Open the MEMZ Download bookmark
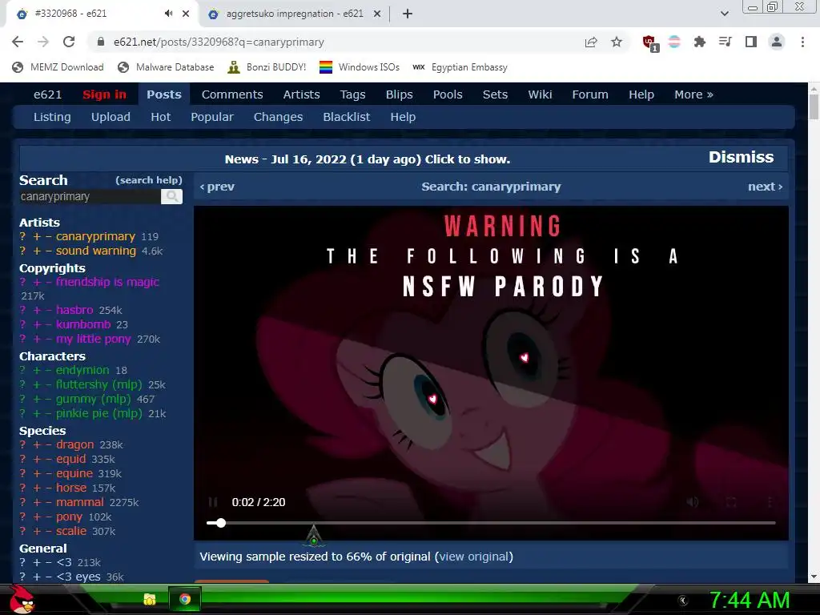The width and height of the screenshot is (820, 615). [58, 67]
